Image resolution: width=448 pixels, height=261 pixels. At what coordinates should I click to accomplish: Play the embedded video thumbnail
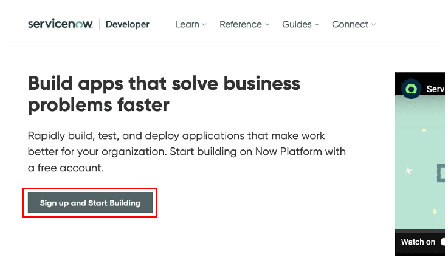pos(420,164)
